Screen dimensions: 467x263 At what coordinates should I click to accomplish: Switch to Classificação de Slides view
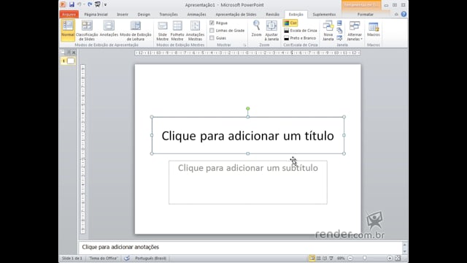pos(87,30)
